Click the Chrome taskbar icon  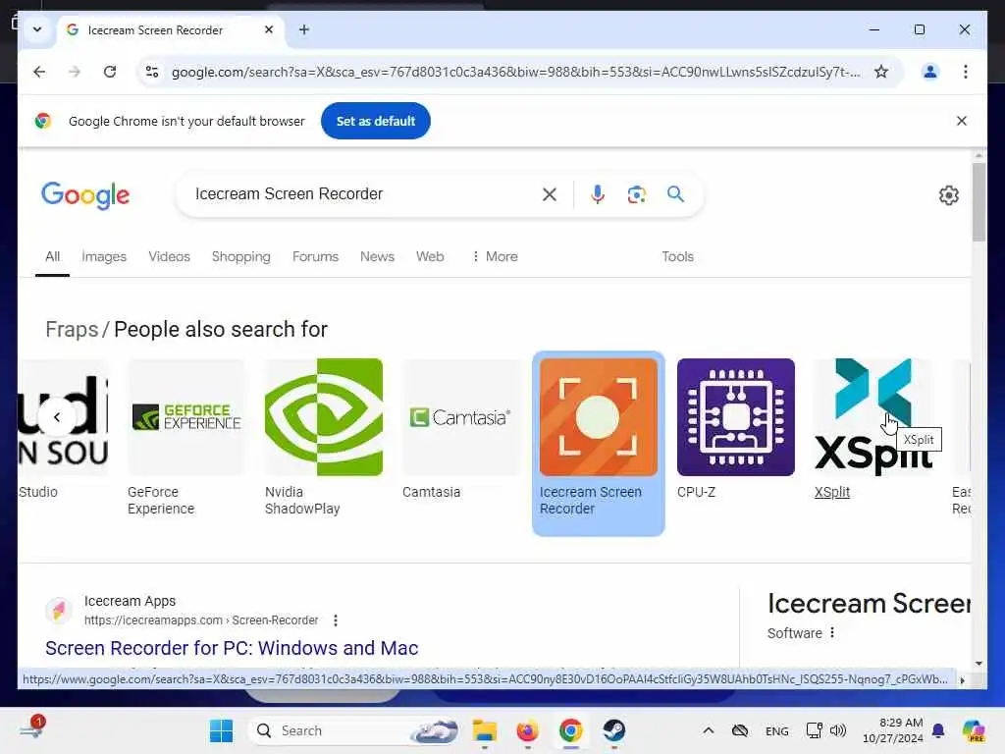coord(570,730)
